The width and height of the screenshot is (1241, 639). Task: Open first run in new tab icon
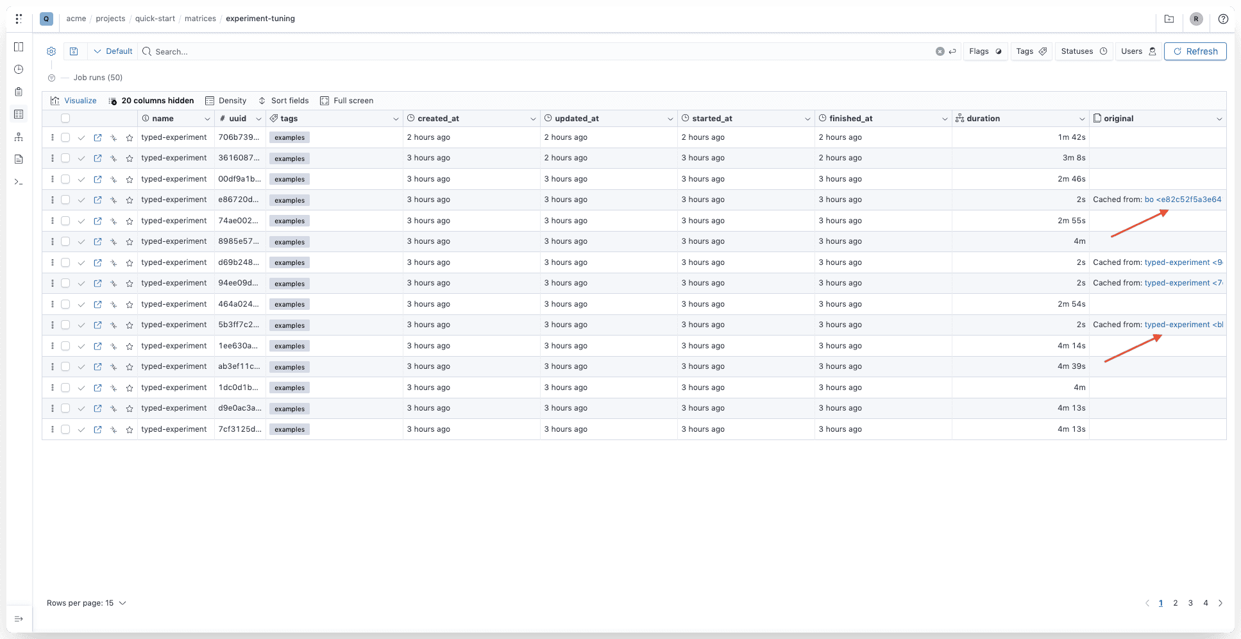[x=97, y=137]
